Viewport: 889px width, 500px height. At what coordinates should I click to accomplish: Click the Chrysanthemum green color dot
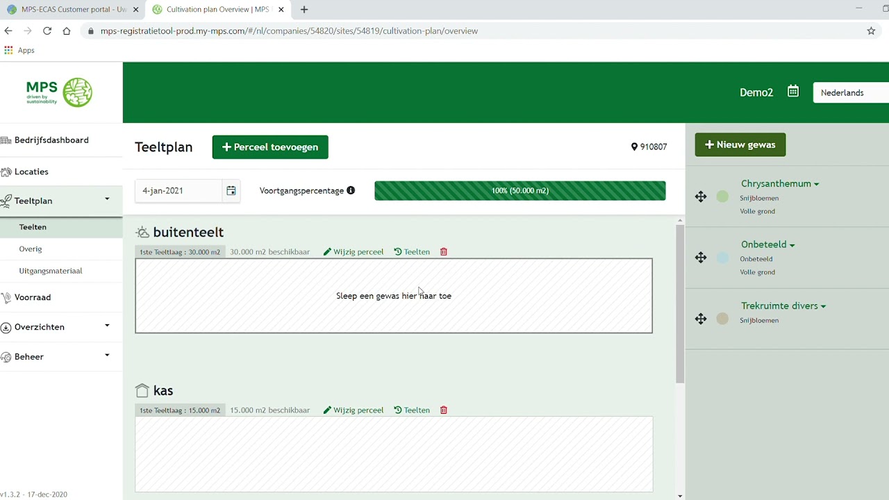[x=722, y=197]
